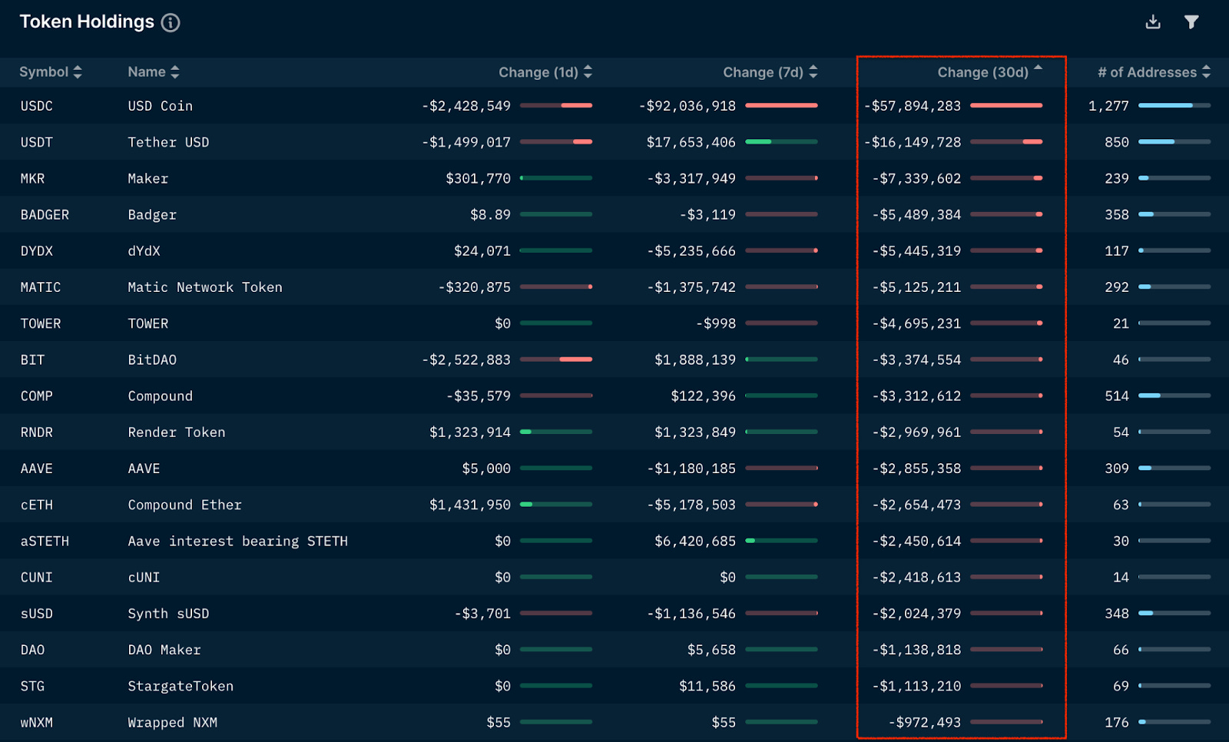Click the Token Holdings heading
The image size is (1229, 742).
point(87,22)
